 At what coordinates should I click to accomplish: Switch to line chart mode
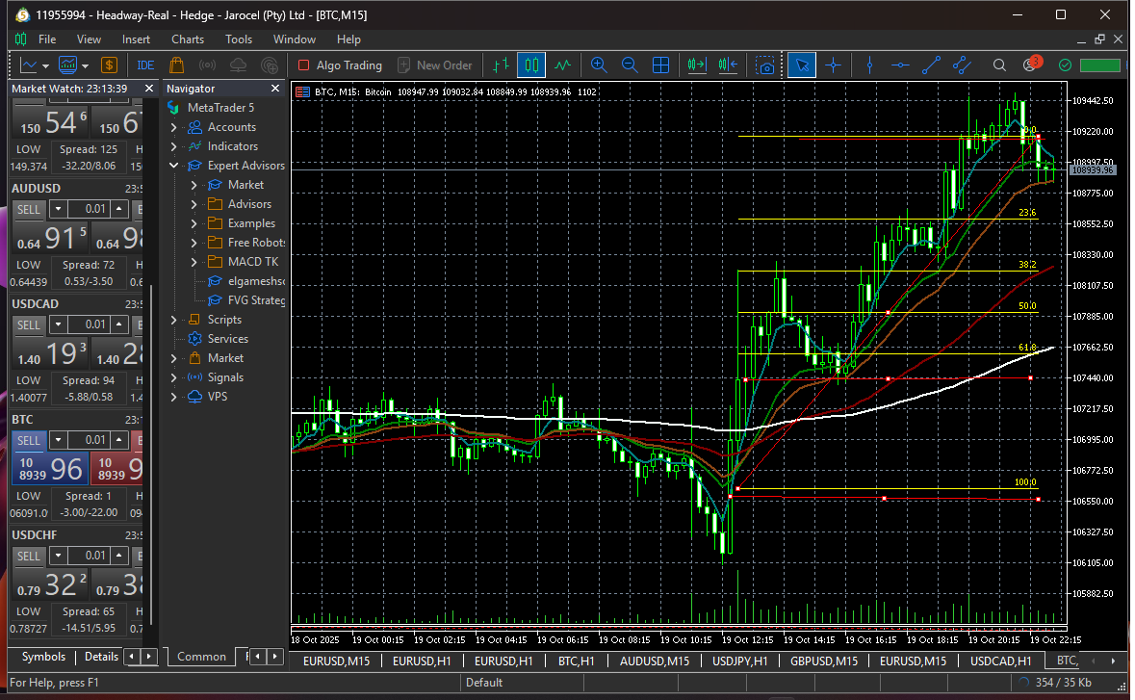(x=562, y=65)
